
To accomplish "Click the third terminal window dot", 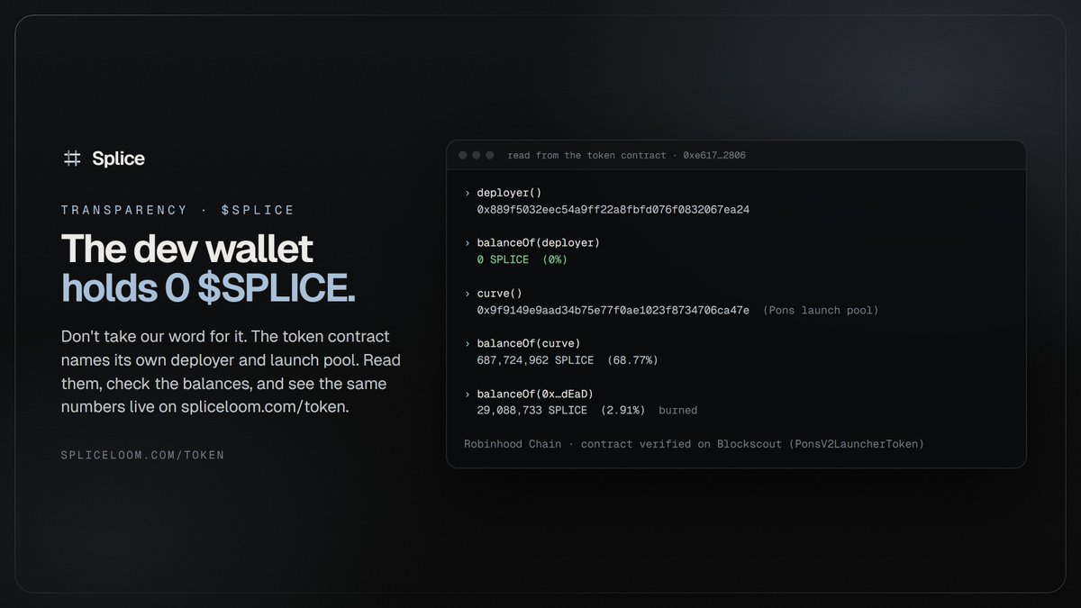I will (490, 155).
